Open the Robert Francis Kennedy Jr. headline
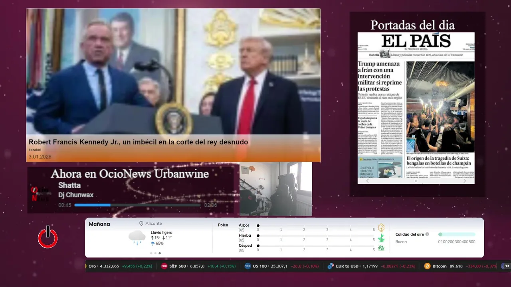Viewport: 511px width, 287px height. coord(138,142)
